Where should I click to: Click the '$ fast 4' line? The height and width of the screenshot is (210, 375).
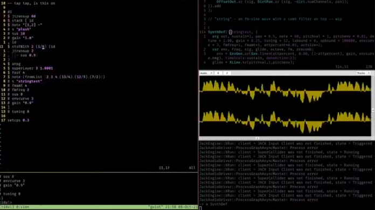(x=16, y=73)
